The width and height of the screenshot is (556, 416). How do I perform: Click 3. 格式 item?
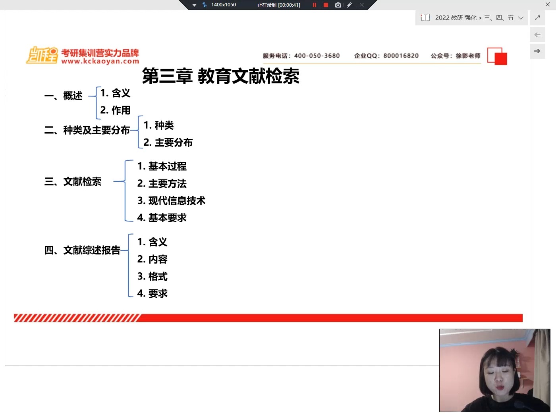[x=153, y=276]
